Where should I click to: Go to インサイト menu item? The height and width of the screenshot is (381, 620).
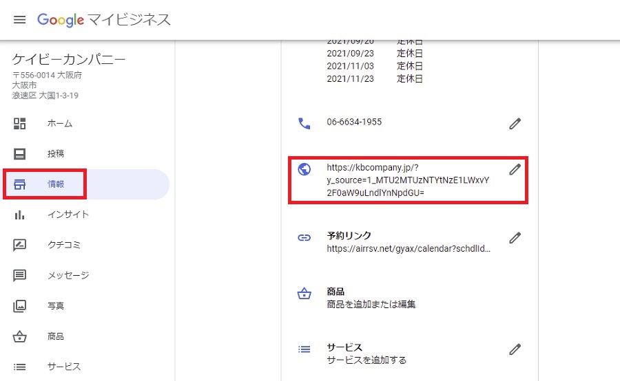68,215
